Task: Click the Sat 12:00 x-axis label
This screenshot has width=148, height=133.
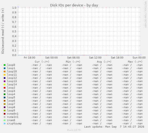Action: [95, 58]
